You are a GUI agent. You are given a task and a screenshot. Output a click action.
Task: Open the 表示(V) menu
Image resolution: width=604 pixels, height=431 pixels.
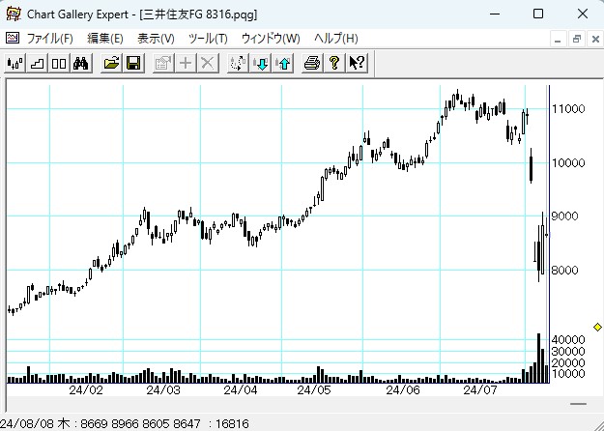click(x=156, y=39)
